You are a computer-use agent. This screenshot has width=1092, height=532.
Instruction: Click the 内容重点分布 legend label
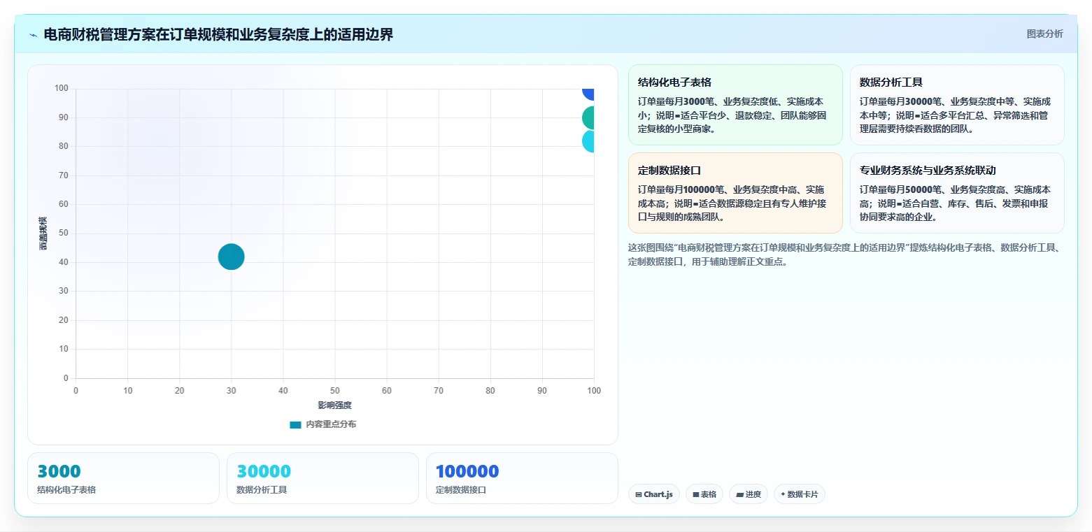pyautogui.click(x=331, y=424)
